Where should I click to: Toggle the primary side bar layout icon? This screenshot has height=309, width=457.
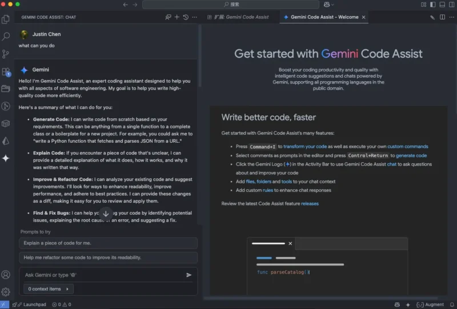click(x=433, y=5)
